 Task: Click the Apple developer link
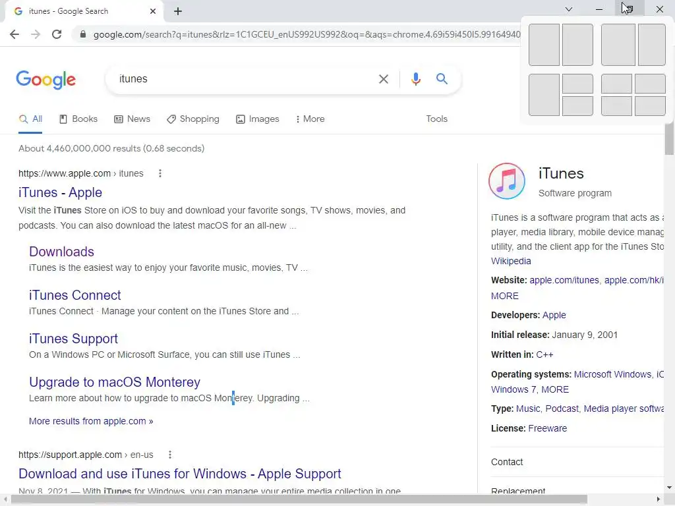click(554, 315)
